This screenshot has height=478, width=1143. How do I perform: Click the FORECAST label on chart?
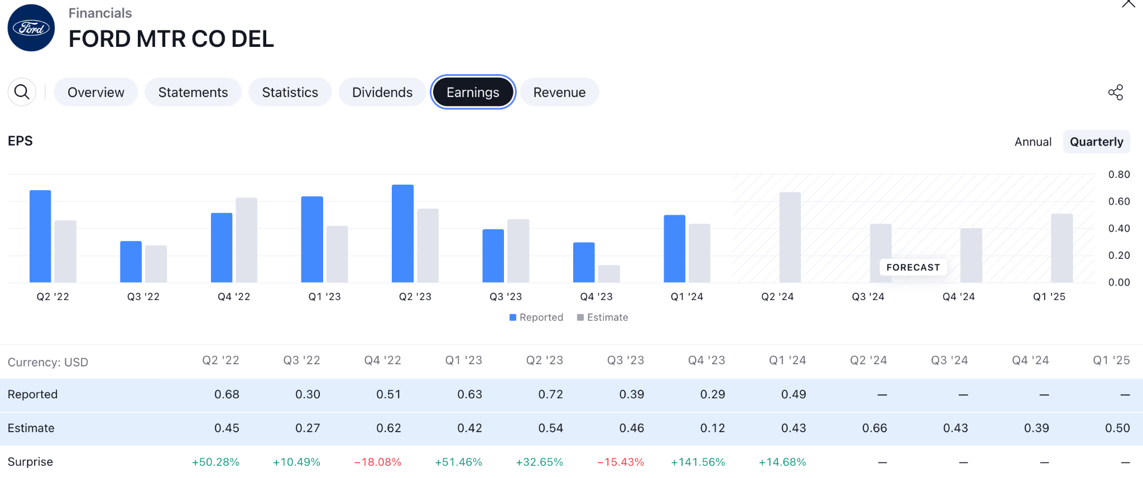[x=913, y=268]
